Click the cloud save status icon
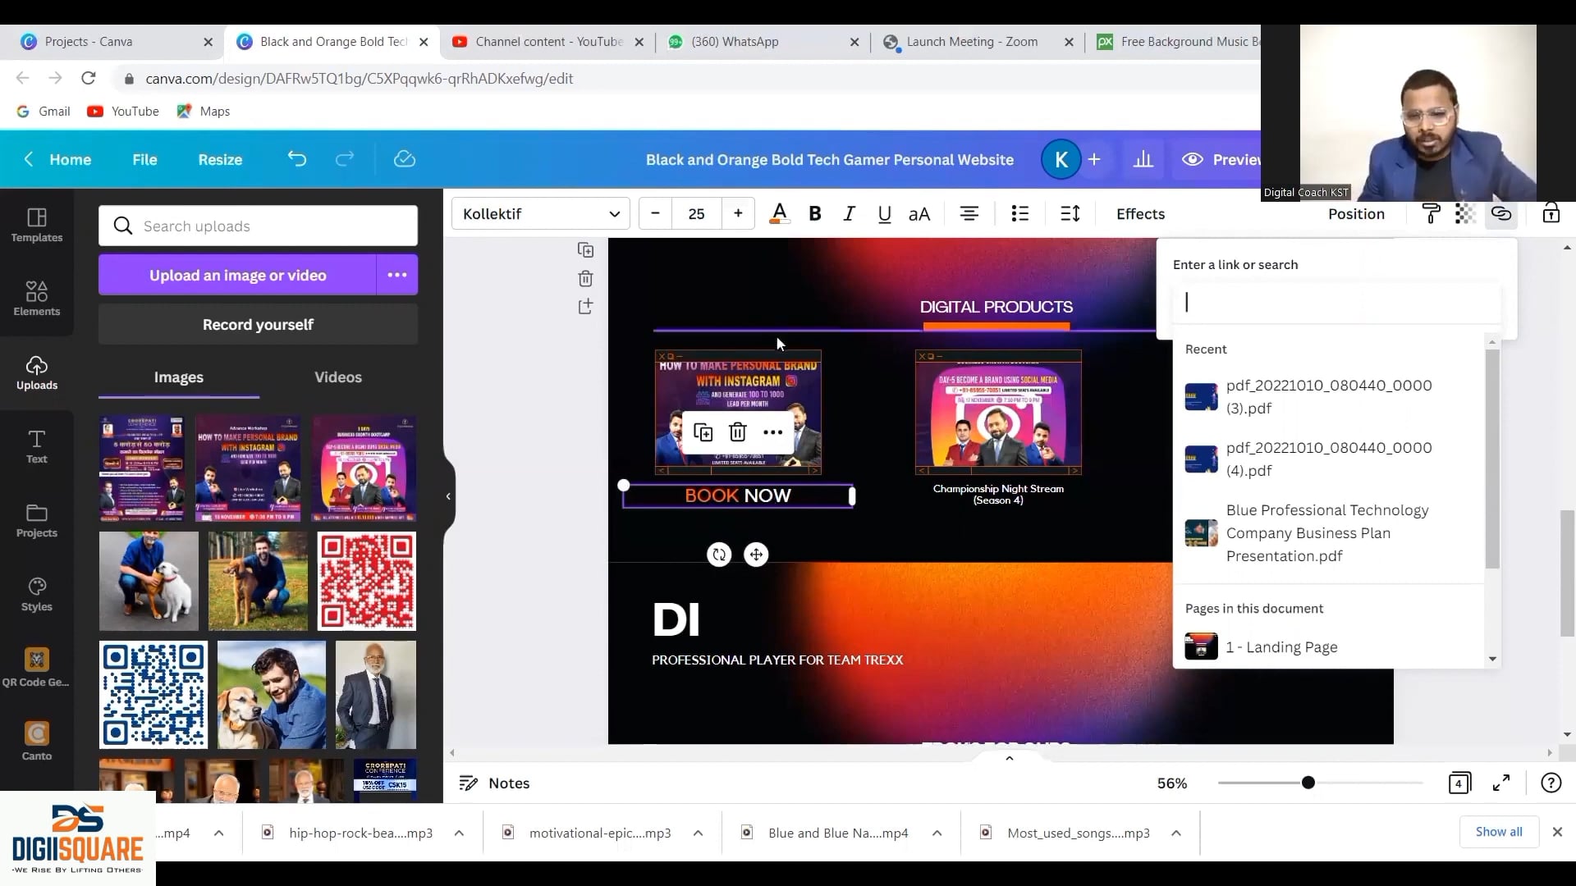The width and height of the screenshot is (1576, 886). pos(405,159)
